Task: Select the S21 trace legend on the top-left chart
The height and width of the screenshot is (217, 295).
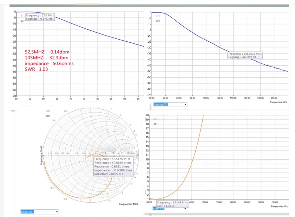Action: [x=22, y=20]
